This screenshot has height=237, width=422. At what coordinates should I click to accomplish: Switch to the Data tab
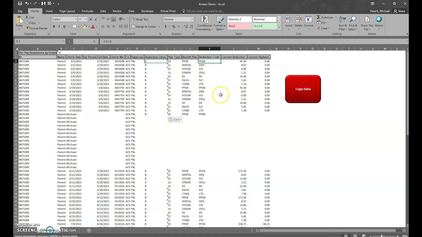pyautogui.click(x=103, y=11)
